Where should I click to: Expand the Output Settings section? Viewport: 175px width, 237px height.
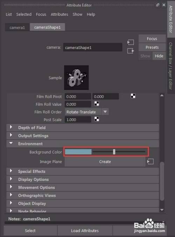[83, 136]
